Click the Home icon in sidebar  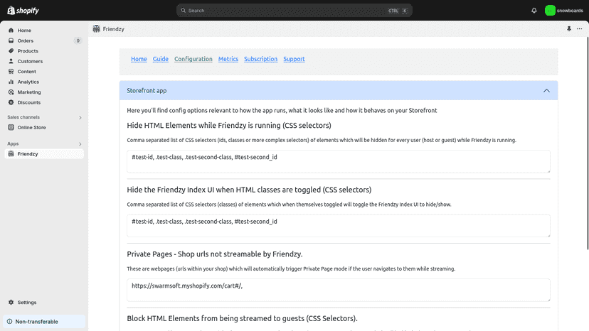[x=11, y=31]
